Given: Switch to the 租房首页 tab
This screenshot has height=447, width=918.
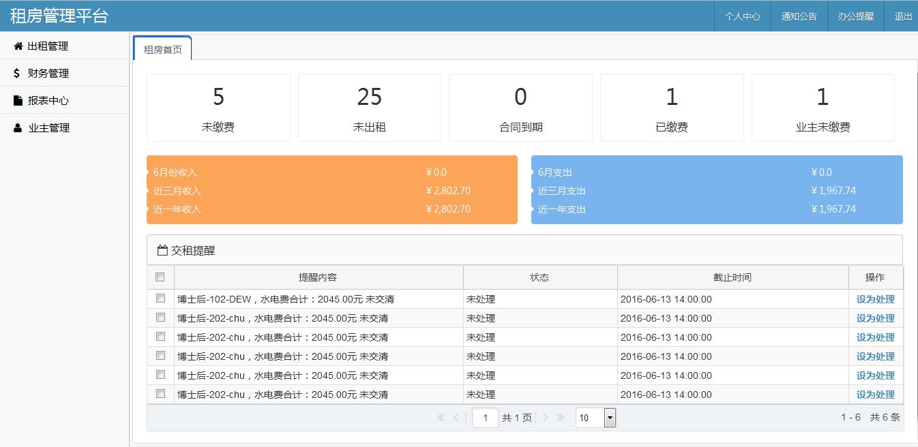Looking at the screenshot, I should (162, 50).
